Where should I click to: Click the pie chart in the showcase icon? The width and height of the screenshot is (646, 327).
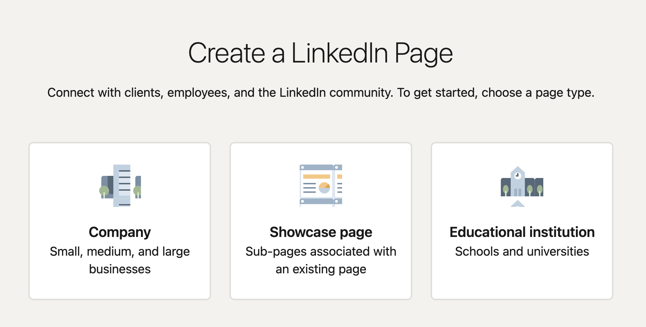tap(324, 188)
